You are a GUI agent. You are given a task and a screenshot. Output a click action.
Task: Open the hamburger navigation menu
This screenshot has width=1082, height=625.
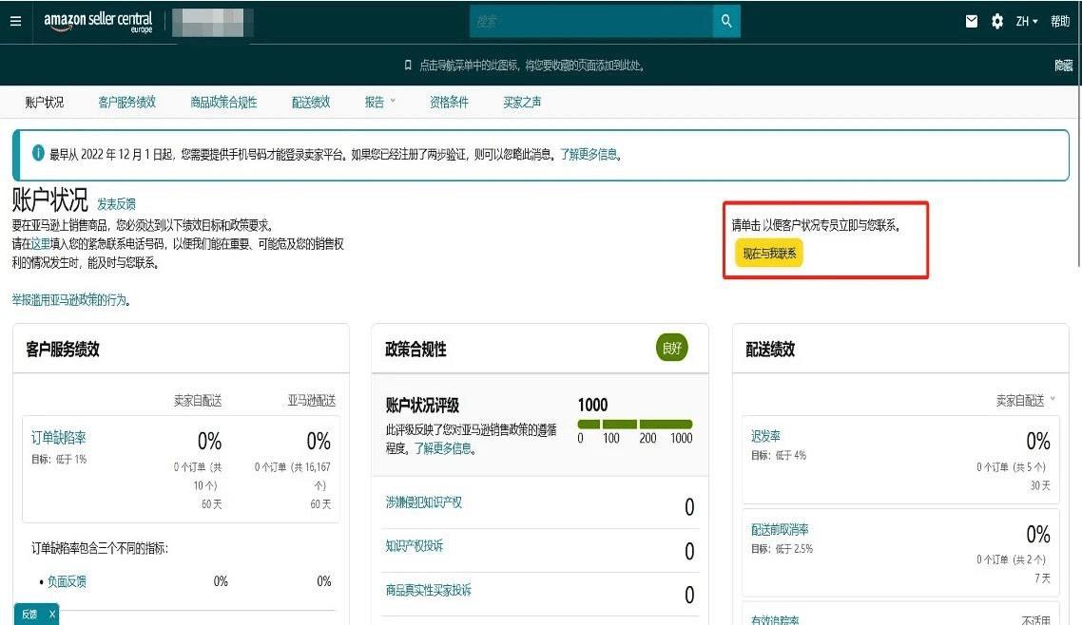click(x=14, y=21)
